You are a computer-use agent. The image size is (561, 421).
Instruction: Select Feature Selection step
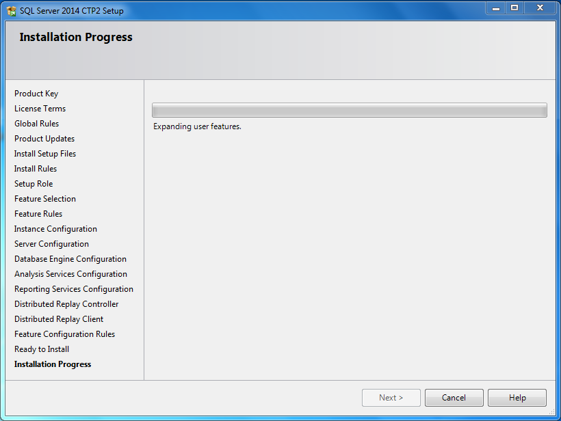[45, 199]
